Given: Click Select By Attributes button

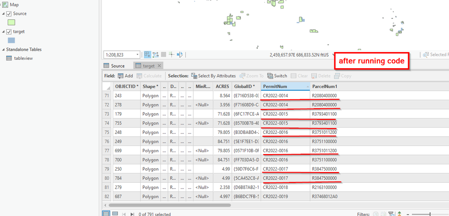Looking at the screenshot, I should (213, 76).
